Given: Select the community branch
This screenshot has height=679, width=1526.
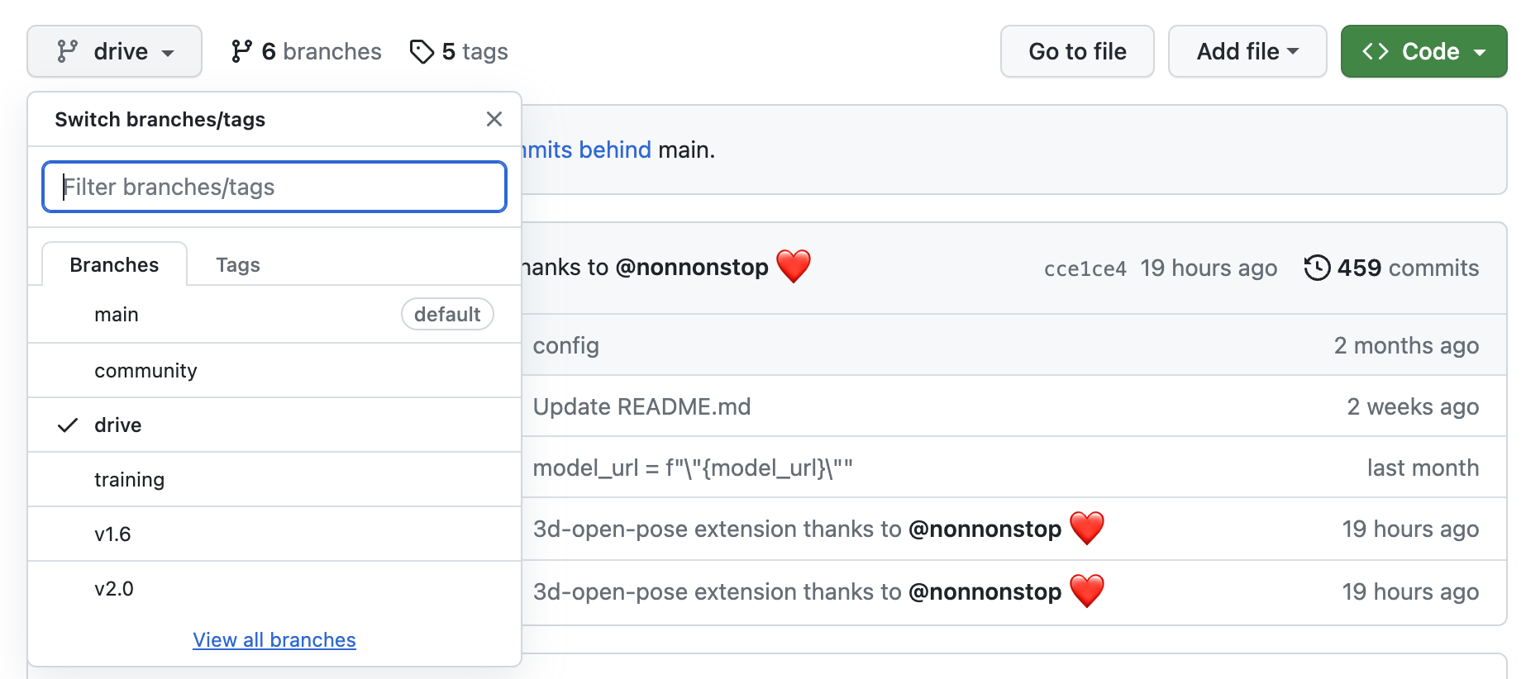Looking at the screenshot, I should [274, 370].
